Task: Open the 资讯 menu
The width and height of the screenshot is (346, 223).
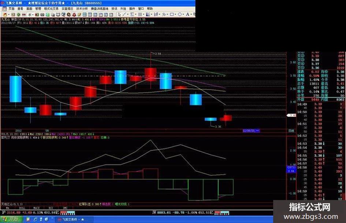Action: (x=114, y=9)
